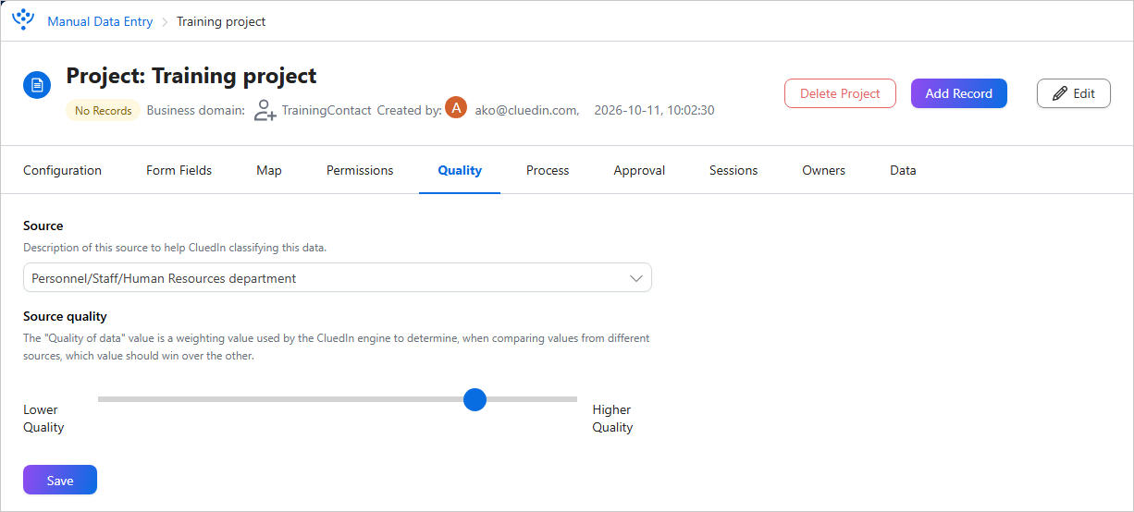The width and height of the screenshot is (1134, 512).
Task: Click the Training project breadcrumb text
Action: (x=221, y=21)
